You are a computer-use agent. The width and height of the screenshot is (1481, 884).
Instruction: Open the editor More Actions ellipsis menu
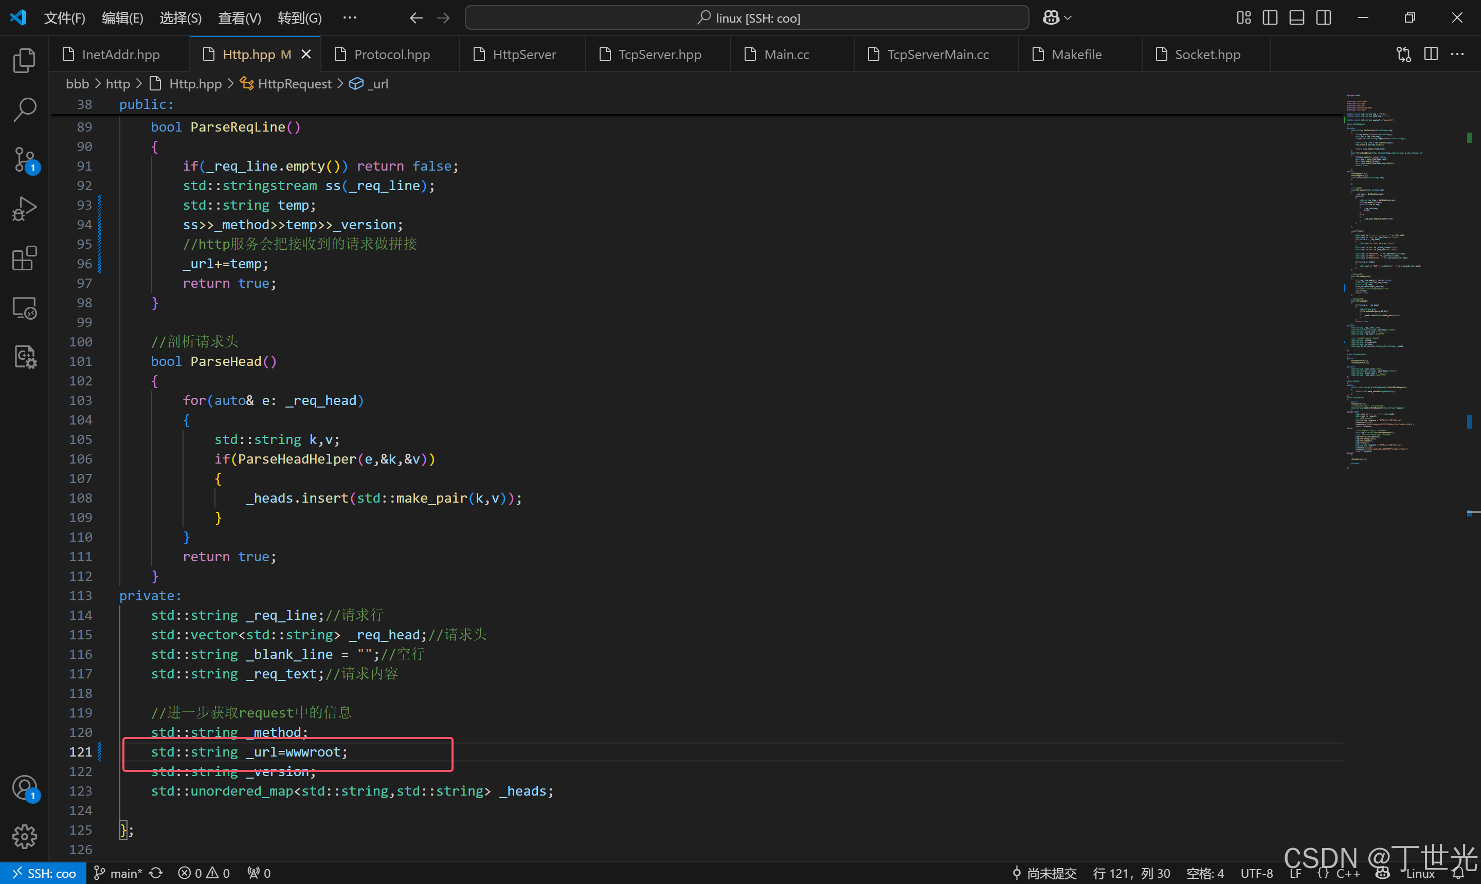(1457, 54)
